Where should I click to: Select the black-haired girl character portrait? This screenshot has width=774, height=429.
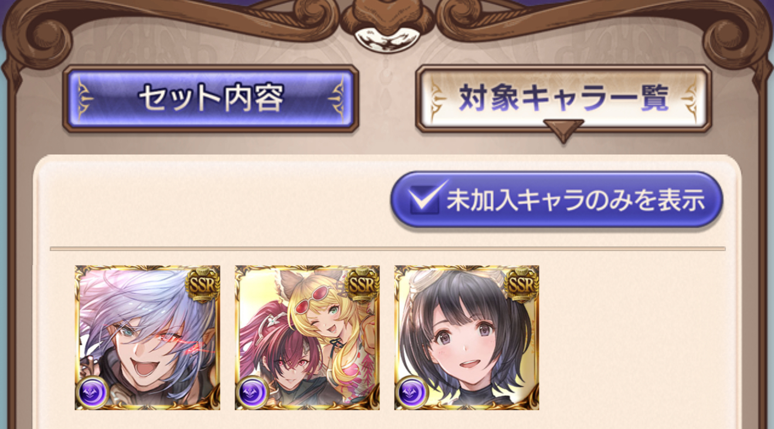point(467,338)
